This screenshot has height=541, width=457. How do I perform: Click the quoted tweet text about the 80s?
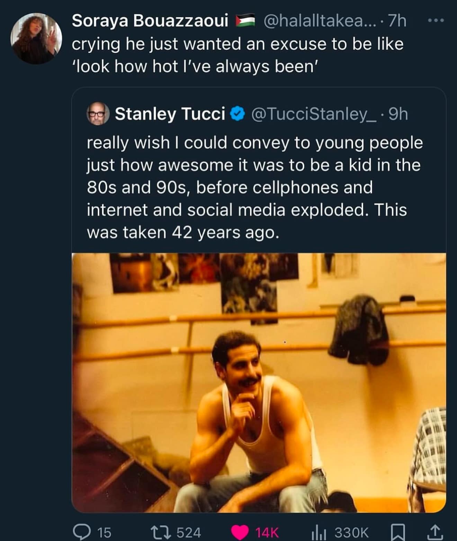(x=254, y=187)
